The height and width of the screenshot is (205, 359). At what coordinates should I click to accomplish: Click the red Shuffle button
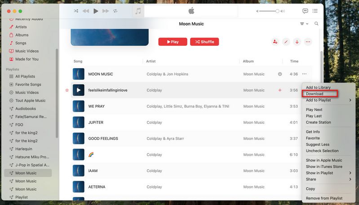pos(204,42)
